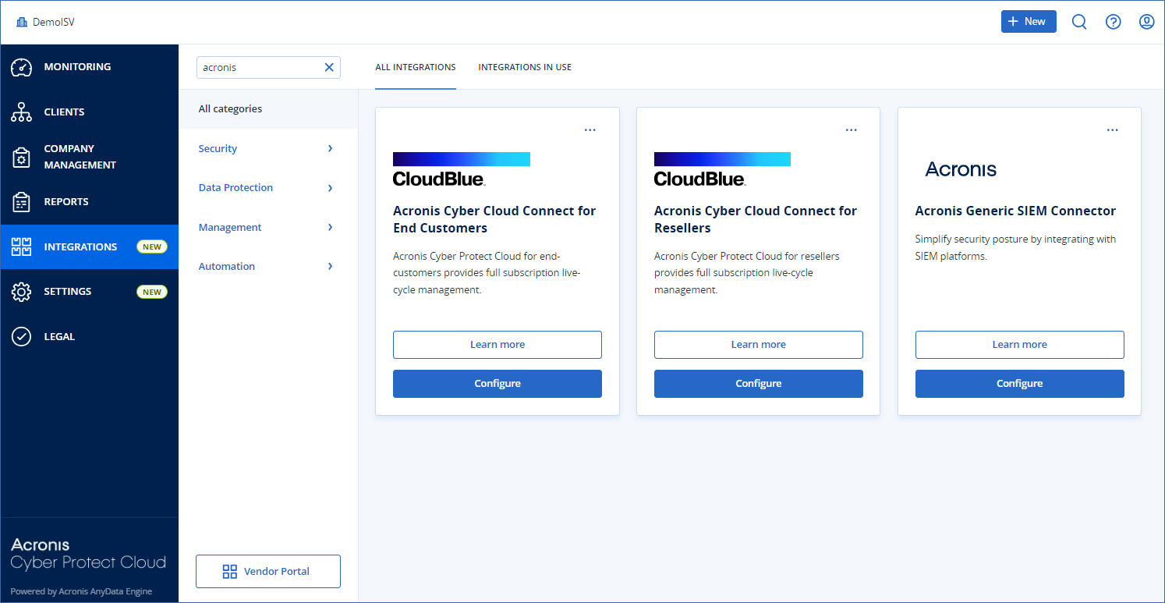Click Configure on End Customers card

coord(498,384)
